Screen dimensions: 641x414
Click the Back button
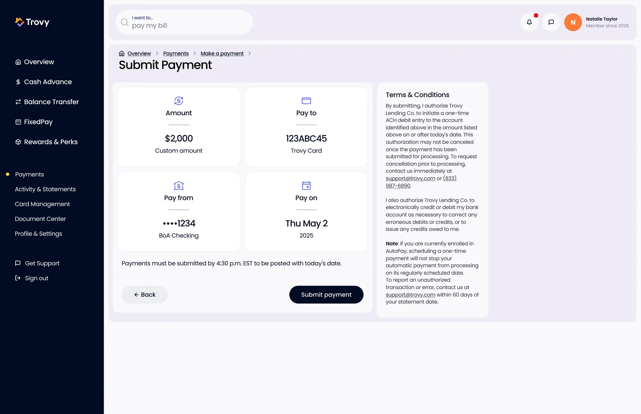145,294
